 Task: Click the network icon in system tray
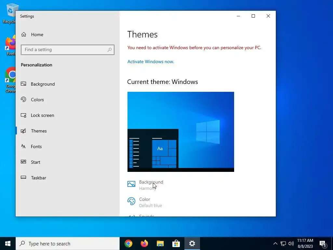(283, 243)
